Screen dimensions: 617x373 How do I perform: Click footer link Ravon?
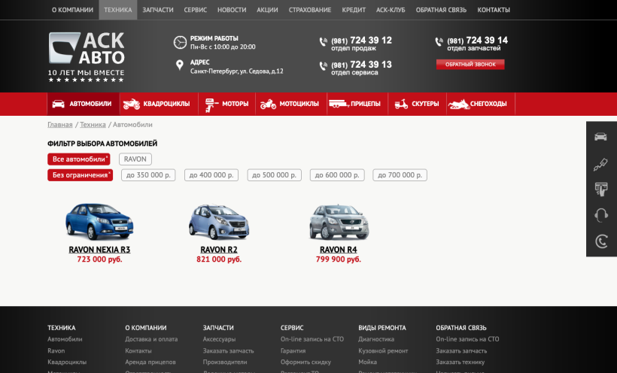56,350
